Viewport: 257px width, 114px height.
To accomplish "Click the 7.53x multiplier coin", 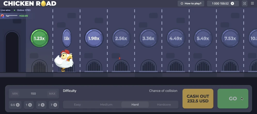I will (x=230, y=38).
